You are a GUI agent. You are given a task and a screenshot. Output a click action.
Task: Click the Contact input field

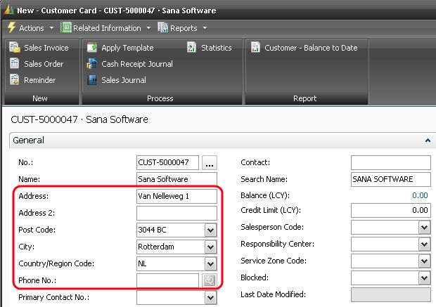pos(391,162)
